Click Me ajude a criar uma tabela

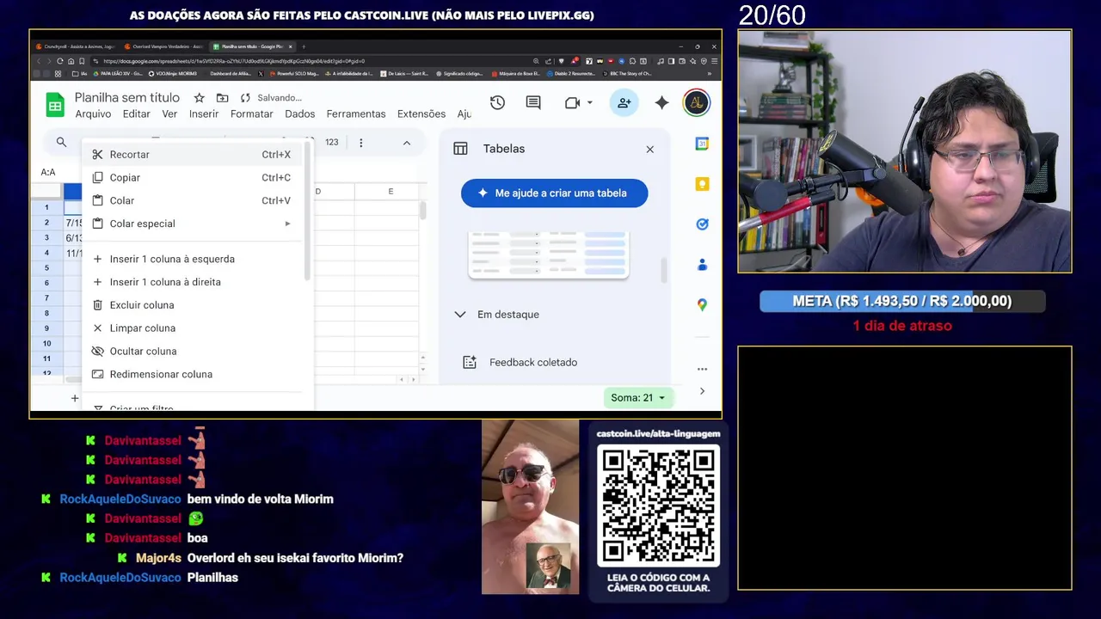tap(554, 193)
